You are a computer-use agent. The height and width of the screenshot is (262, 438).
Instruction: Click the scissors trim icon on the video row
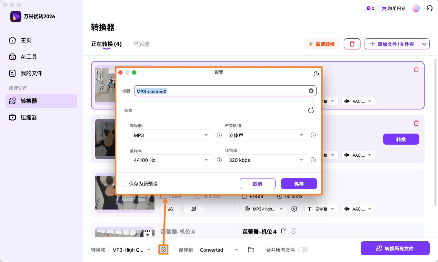tap(171, 208)
